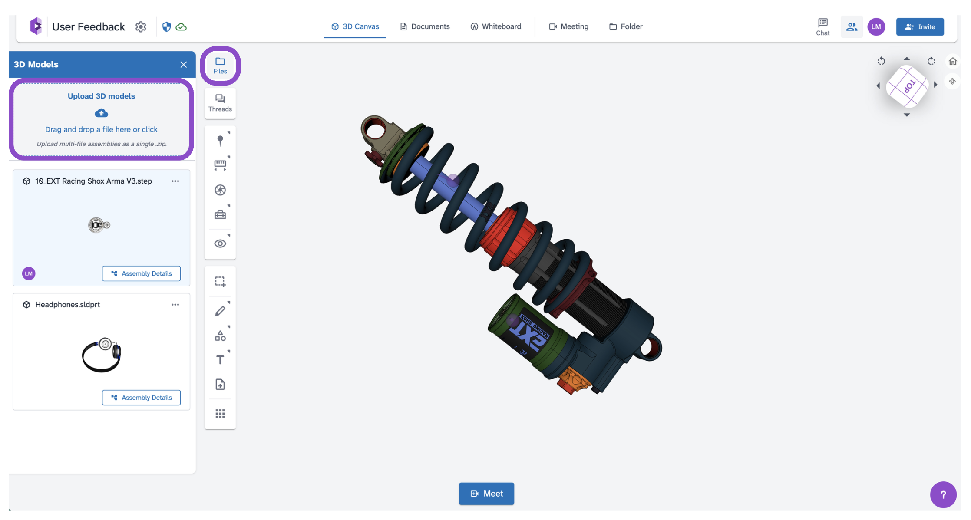
Task: Select the text annotation tool
Action: click(x=220, y=360)
